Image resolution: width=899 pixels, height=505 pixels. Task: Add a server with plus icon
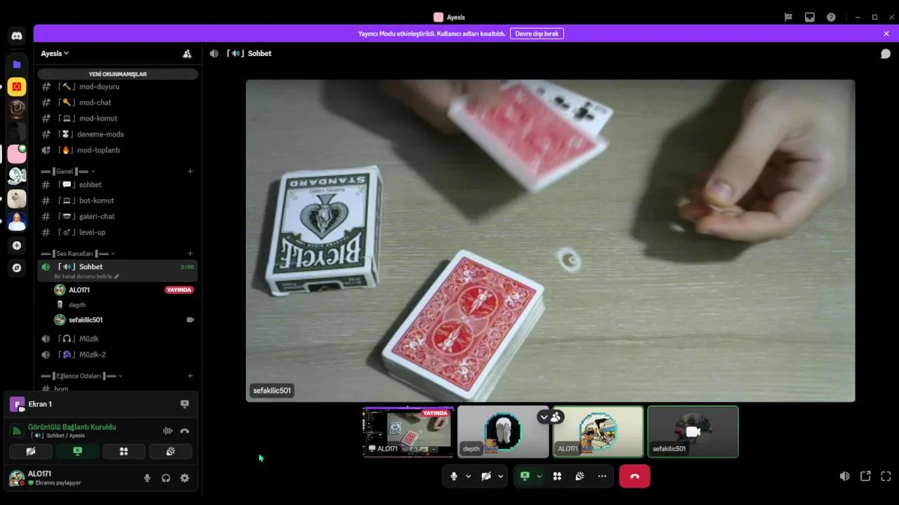17,245
